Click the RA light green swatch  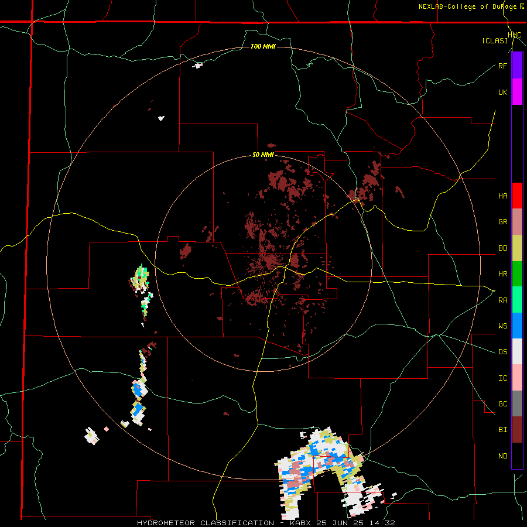517,300
